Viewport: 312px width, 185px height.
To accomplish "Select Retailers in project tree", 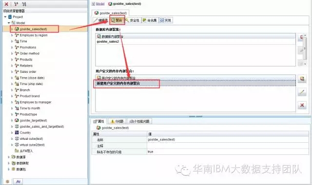I will pos(26,66).
